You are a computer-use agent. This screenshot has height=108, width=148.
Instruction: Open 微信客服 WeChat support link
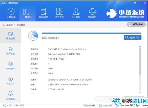pyautogui.click(x=89, y=105)
